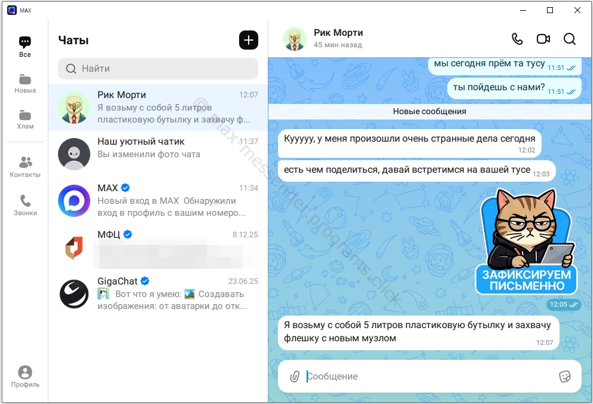The image size is (593, 404).
Task: Click the Сообщение message input field
Action: (427, 377)
